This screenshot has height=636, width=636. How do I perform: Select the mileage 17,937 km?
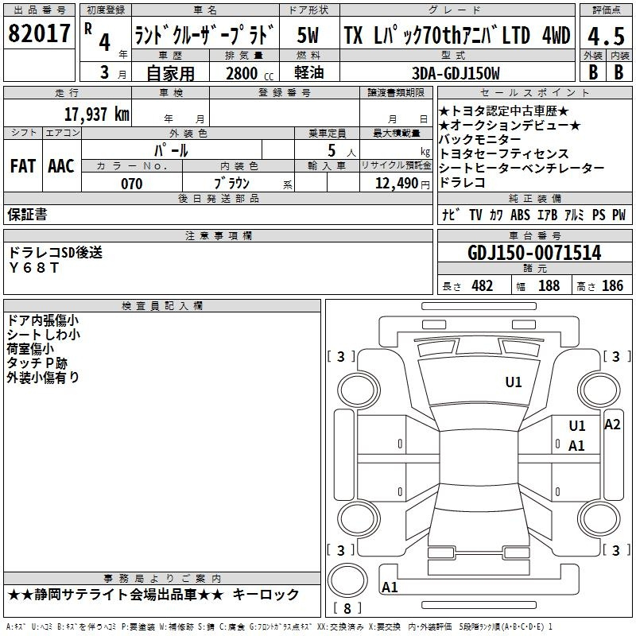[x=96, y=114]
